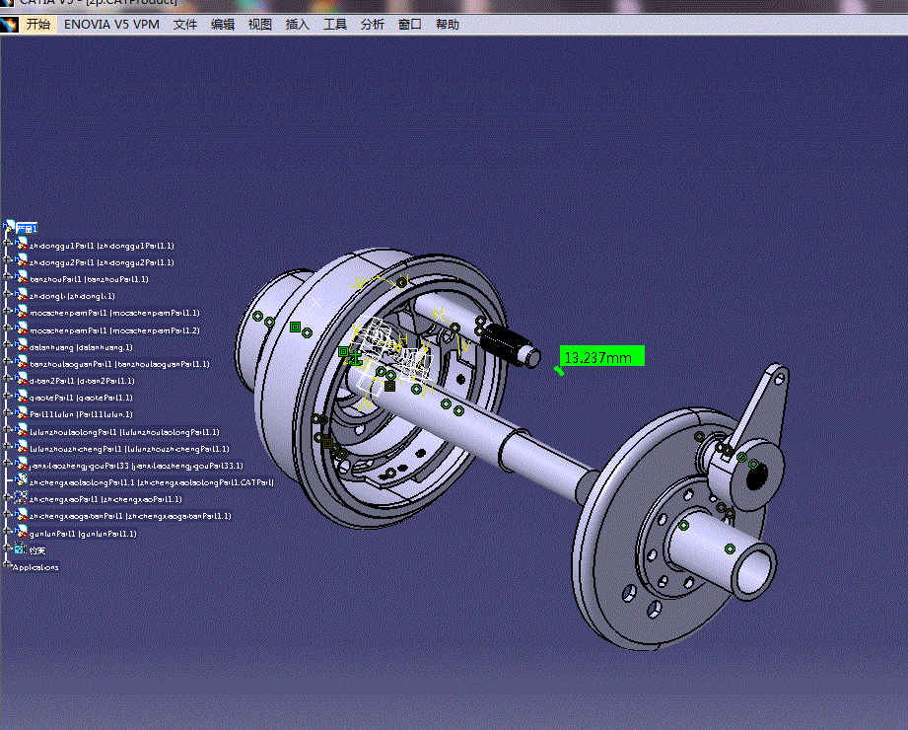
Task: Open the 编辑 (Edit) menu
Action: [x=223, y=25]
